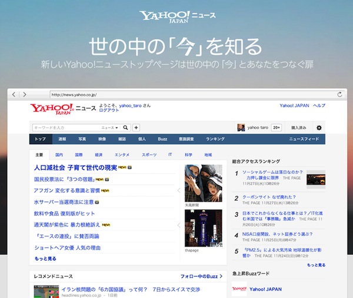Open ニュースフィード in the navigation bar
The image size is (353, 298).
(304, 139)
